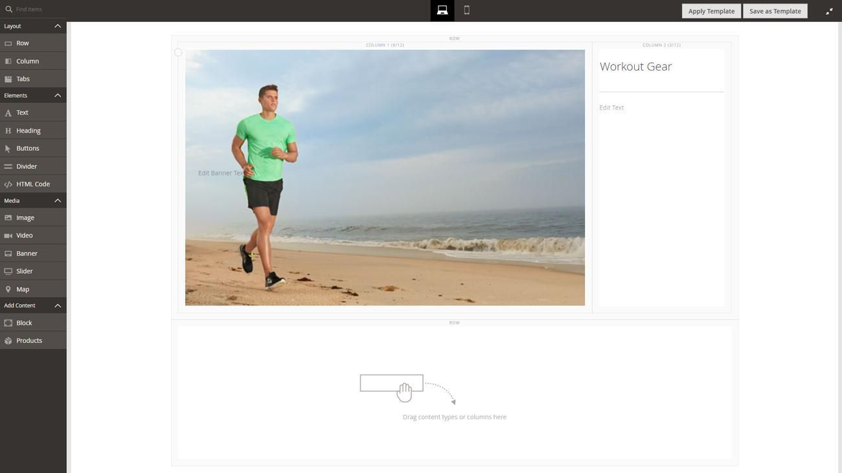
Task: Insert a Slider element
Action: point(24,271)
